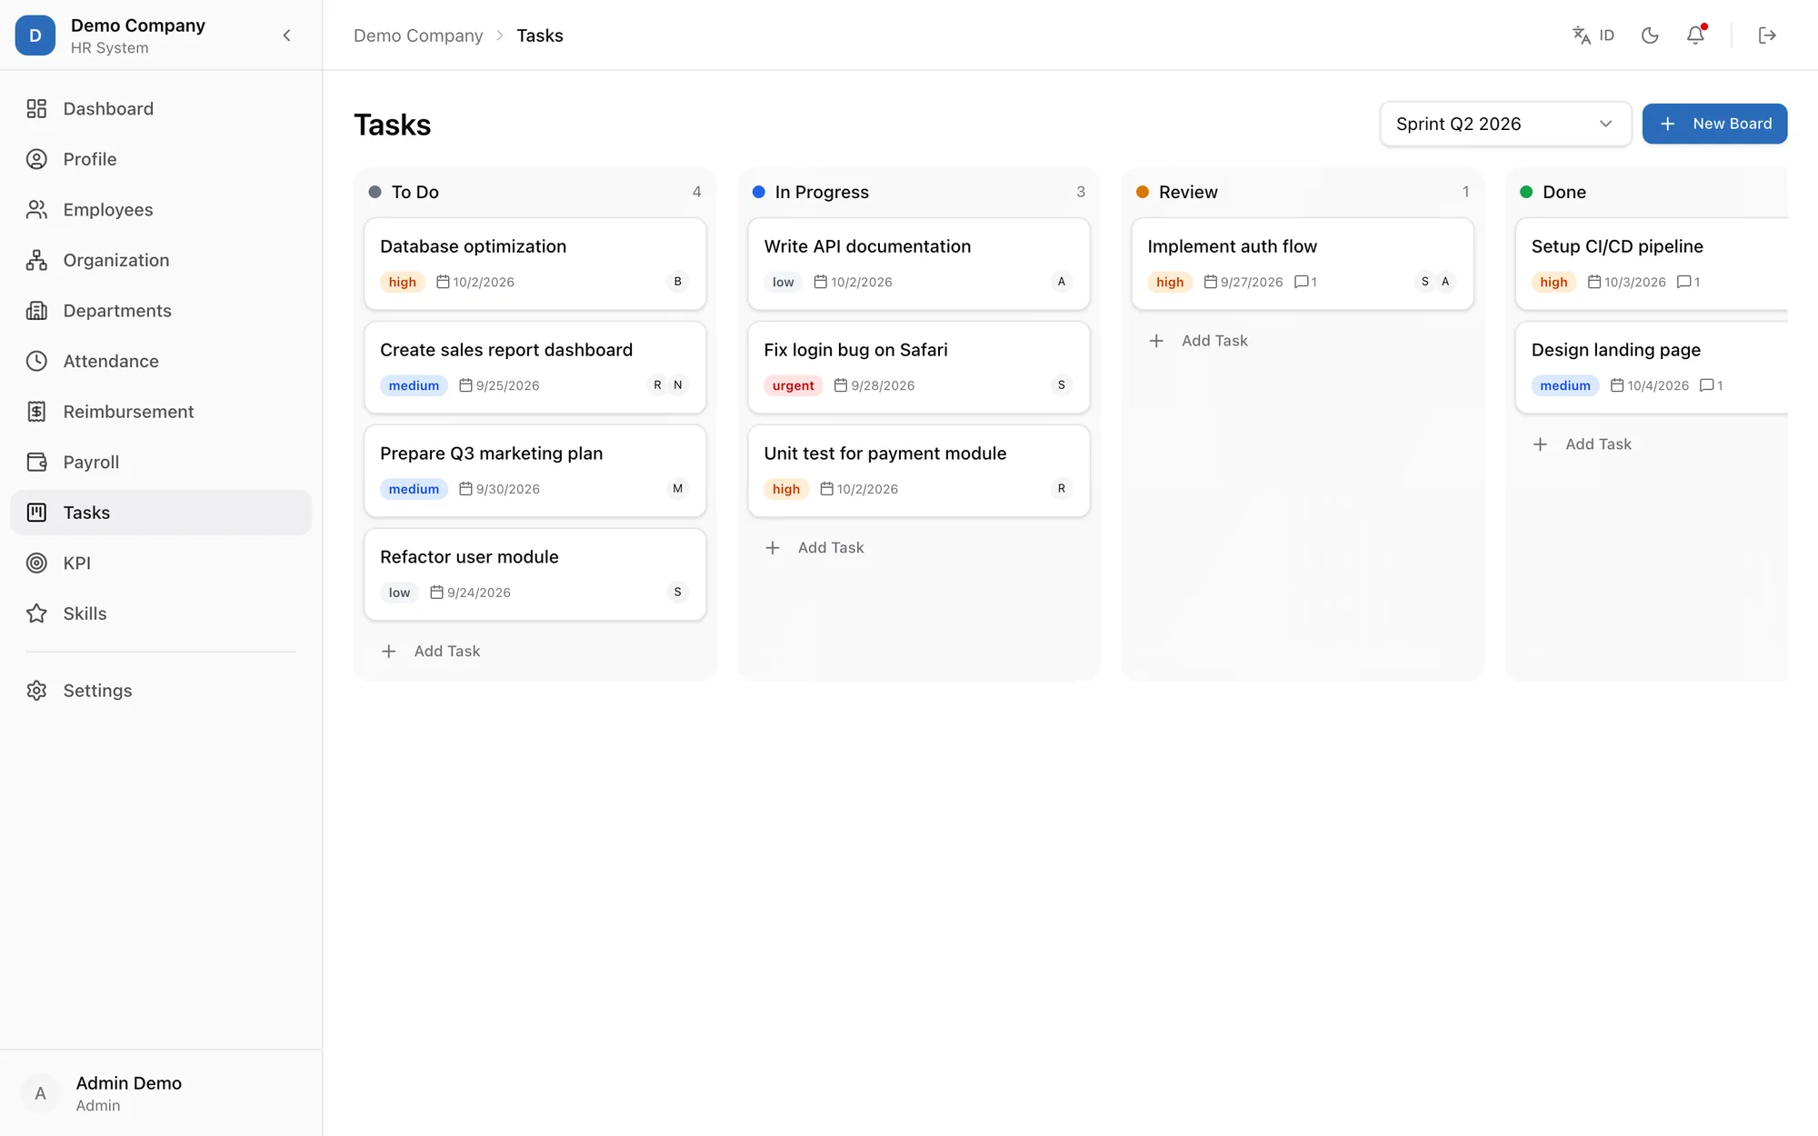
Task: Toggle dark mode with the moon icon
Action: click(1650, 35)
